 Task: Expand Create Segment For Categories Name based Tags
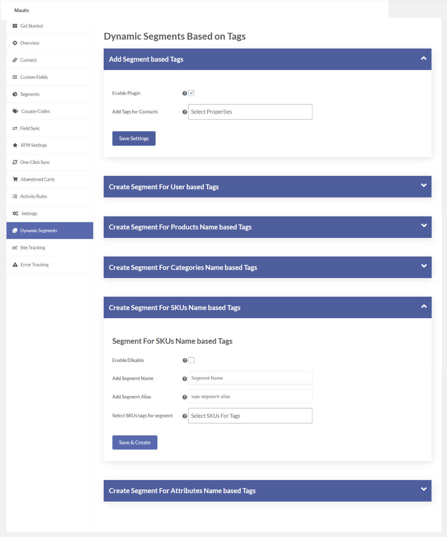(x=423, y=266)
